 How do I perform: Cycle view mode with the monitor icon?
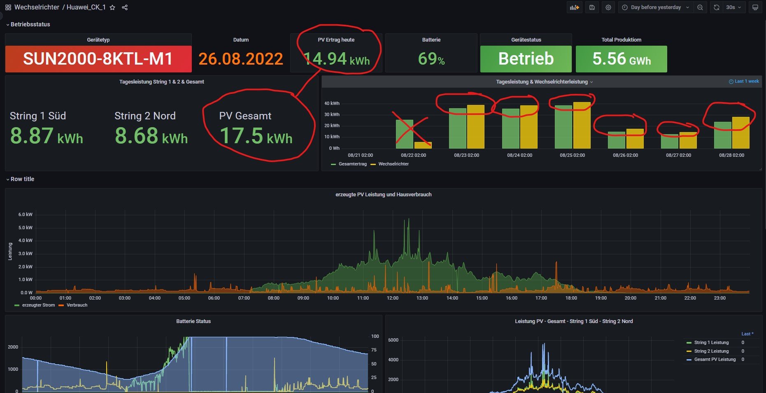pos(755,7)
